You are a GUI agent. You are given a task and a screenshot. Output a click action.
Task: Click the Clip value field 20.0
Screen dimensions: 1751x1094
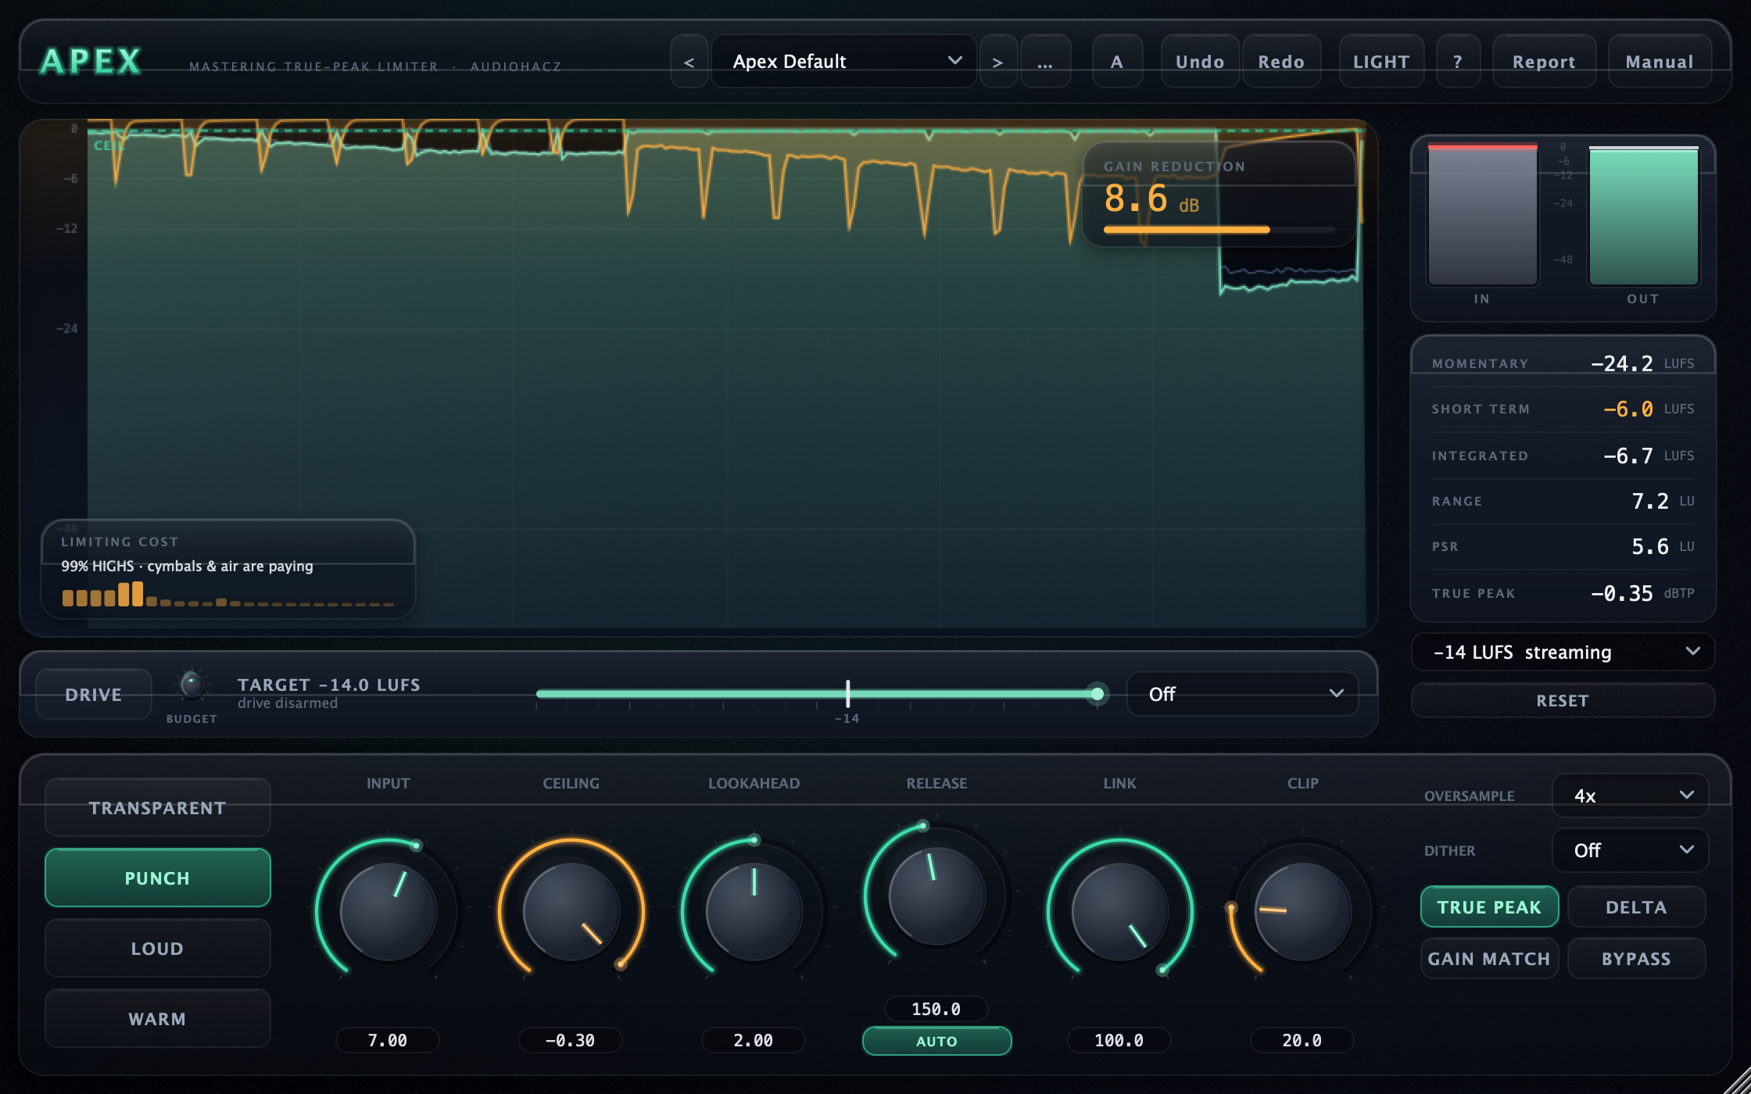pyautogui.click(x=1302, y=1041)
